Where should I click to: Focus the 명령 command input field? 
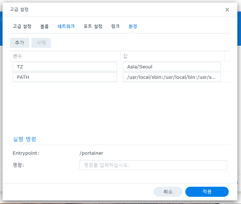[x=153, y=165]
